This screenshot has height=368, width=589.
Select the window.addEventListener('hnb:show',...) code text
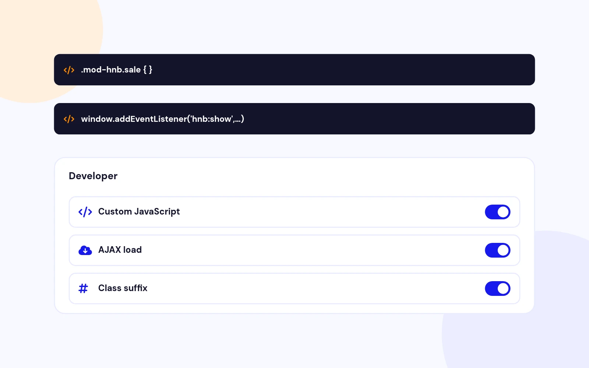coord(162,119)
